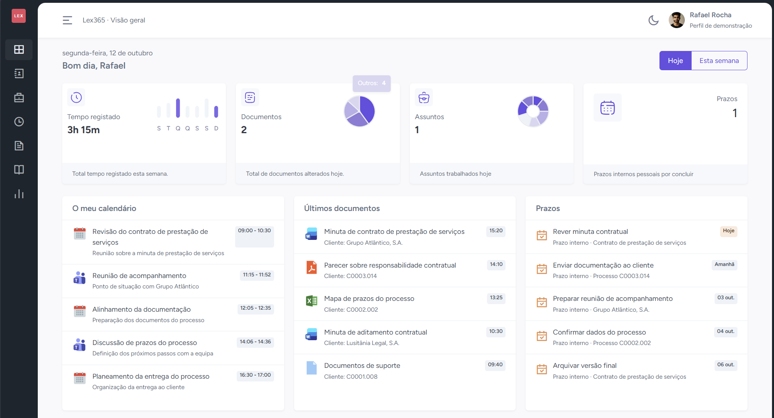The image size is (774, 418).
Task: Open the Preparar reunião de acompanhamento deadline
Action: (637, 304)
